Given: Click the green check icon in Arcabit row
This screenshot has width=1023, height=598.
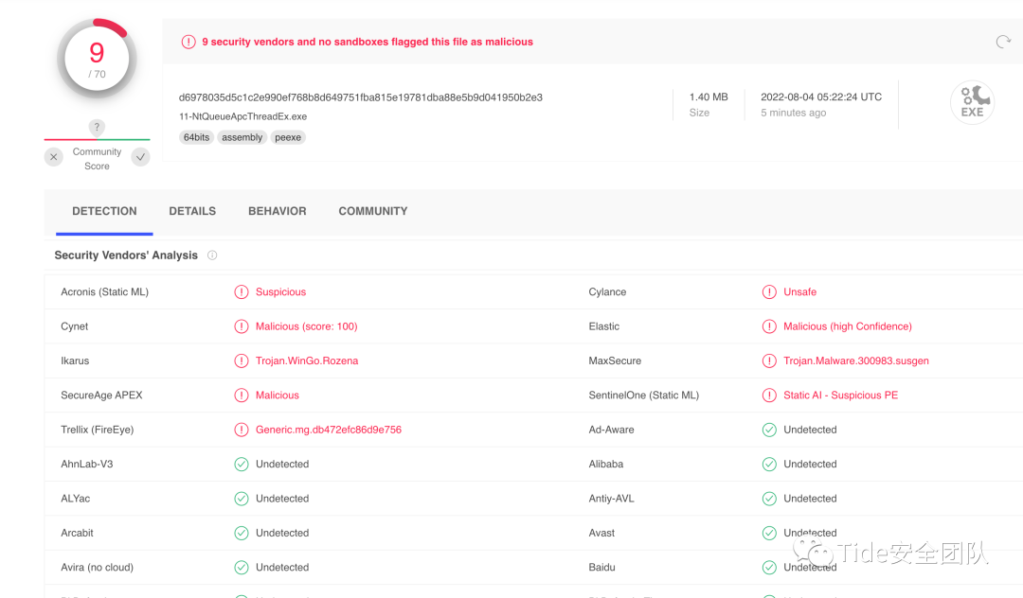Looking at the screenshot, I should pyautogui.click(x=242, y=533).
